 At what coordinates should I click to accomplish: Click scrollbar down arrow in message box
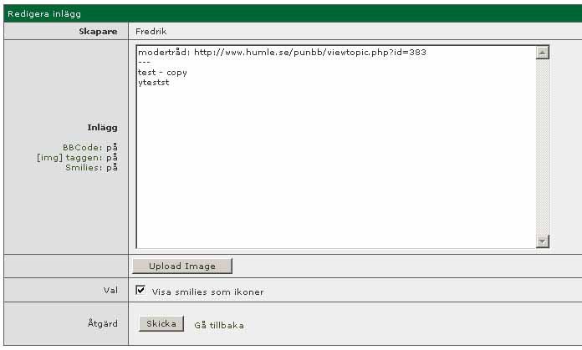pyautogui.click(x=542, y=241)
